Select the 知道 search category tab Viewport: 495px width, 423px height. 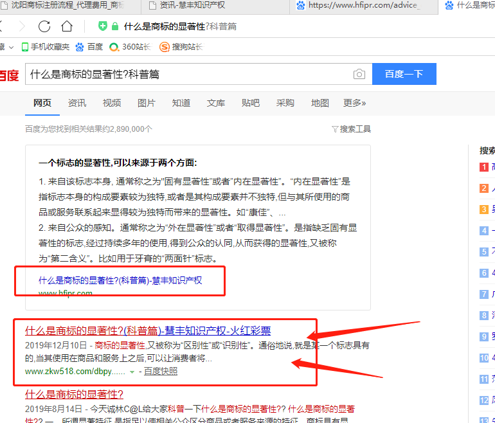[181, 103]
